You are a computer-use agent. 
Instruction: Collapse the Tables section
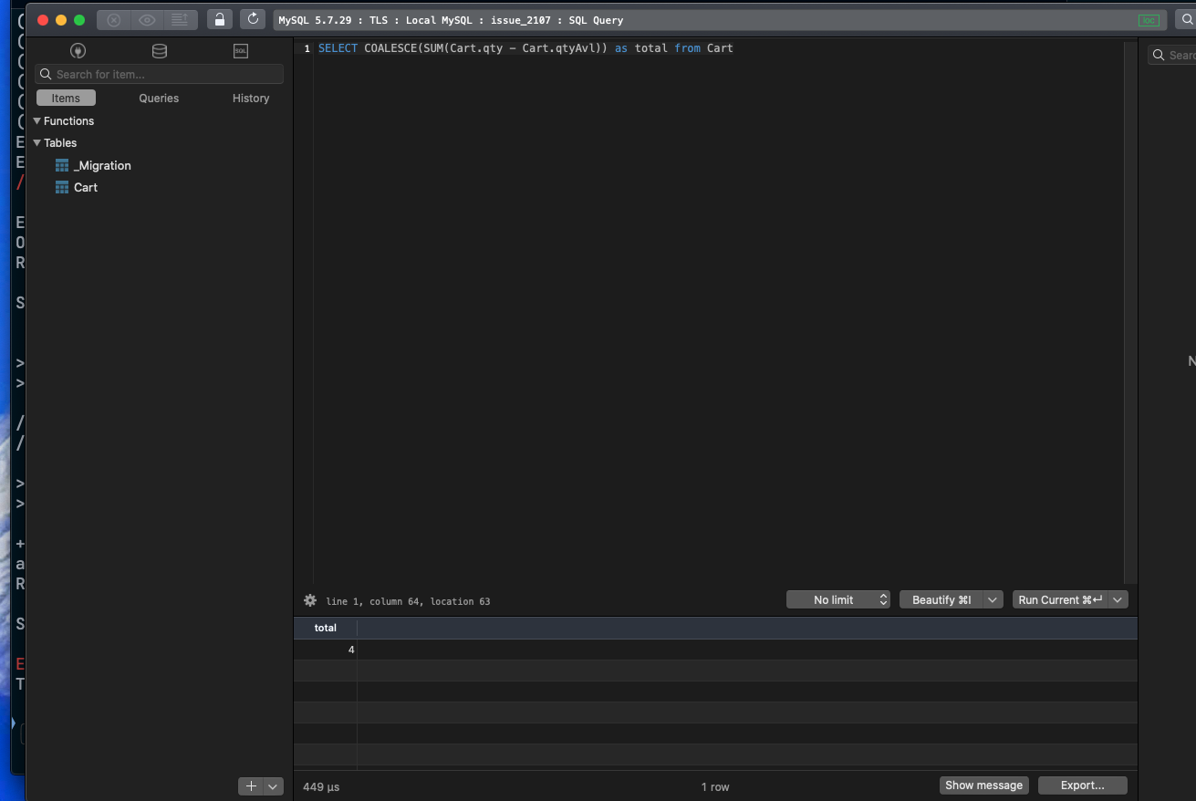[x=36, y=142]
